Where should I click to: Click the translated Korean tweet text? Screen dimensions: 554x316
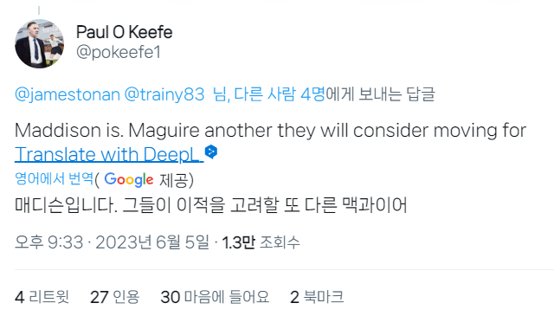coord(211,205)
